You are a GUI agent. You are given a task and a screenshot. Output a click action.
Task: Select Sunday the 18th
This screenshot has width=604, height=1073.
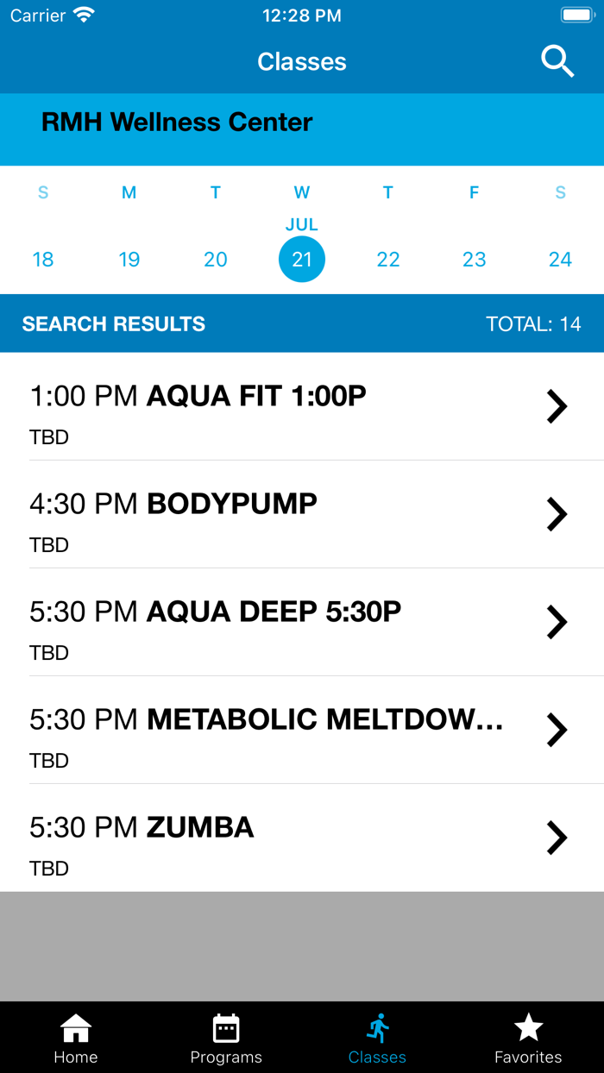click(x=43, y=260)
